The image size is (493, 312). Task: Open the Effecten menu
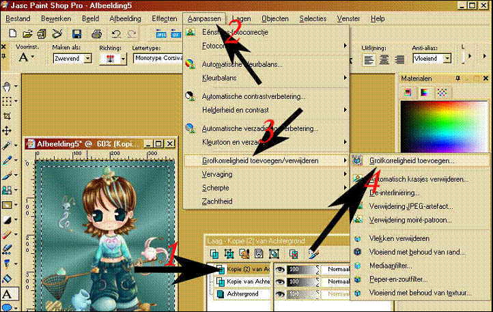click(165, 18)
